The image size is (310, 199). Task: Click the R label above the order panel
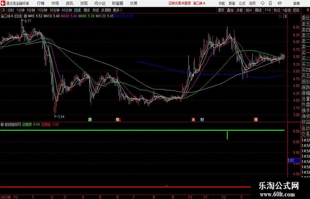(x=308, y=10)
